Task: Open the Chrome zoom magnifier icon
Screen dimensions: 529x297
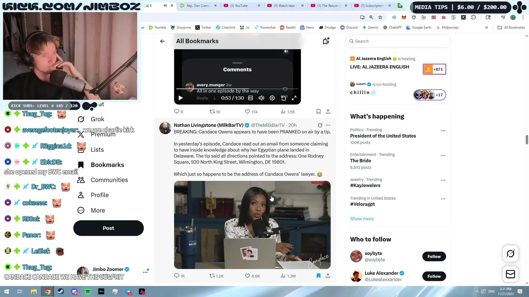Action: pyautogui.click(x=371, y=17)
